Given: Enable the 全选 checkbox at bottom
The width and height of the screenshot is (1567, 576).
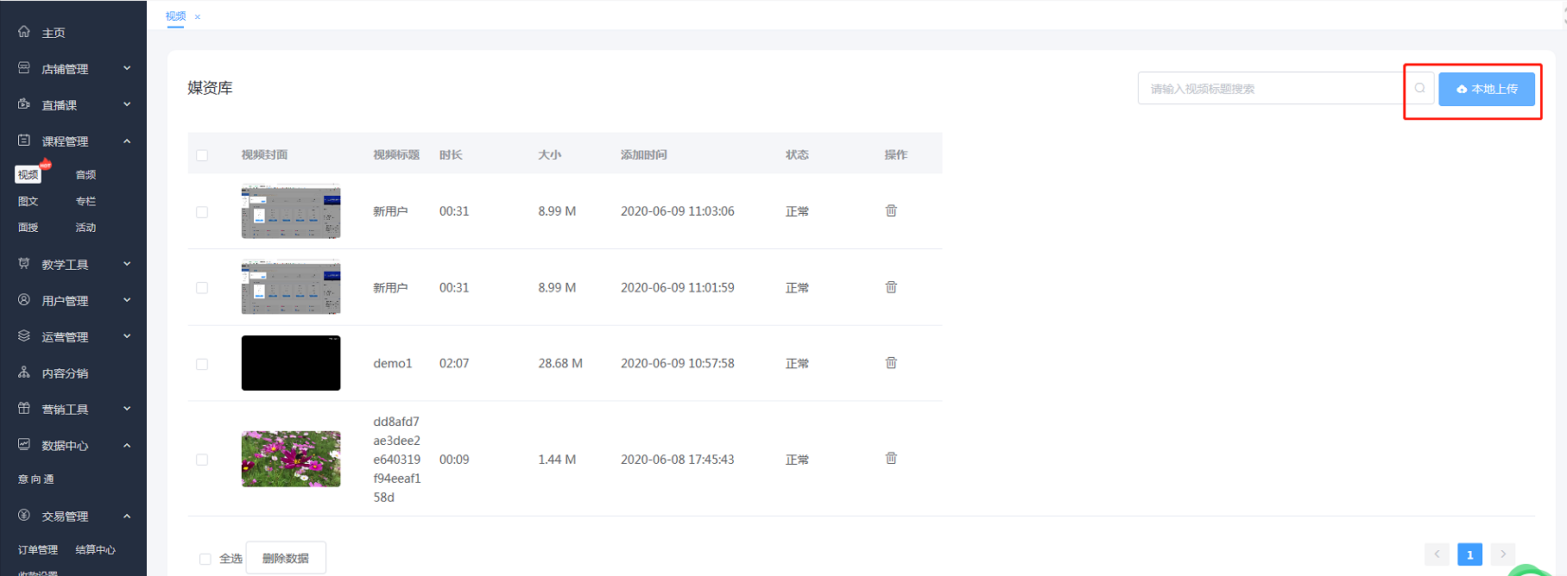Looking at the screenshot, I should (205, 559).
